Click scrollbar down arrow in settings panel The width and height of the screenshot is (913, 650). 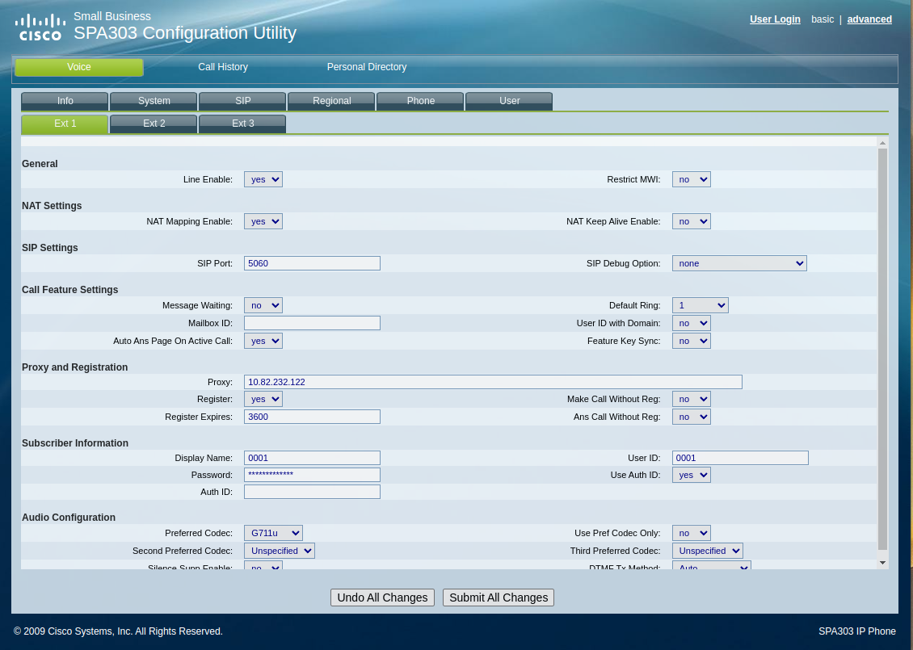click(882, 562)
